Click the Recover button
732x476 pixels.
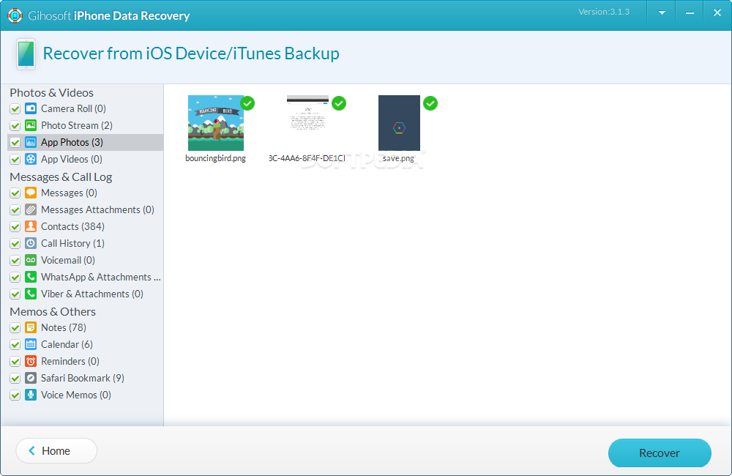coord(660,453)
